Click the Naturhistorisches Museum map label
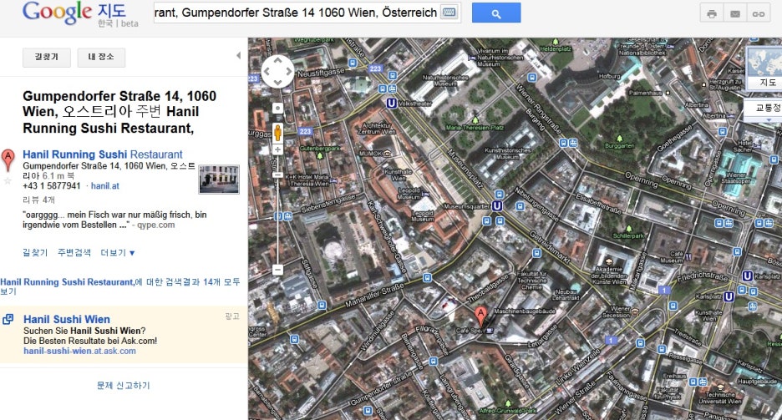This screenshot has width=782, height=420. 444,81
